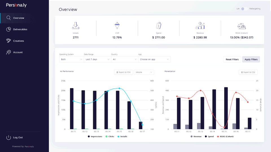Click the Spend price tag icon
Viewport: 271px width, 152px height.
[158, 26]
